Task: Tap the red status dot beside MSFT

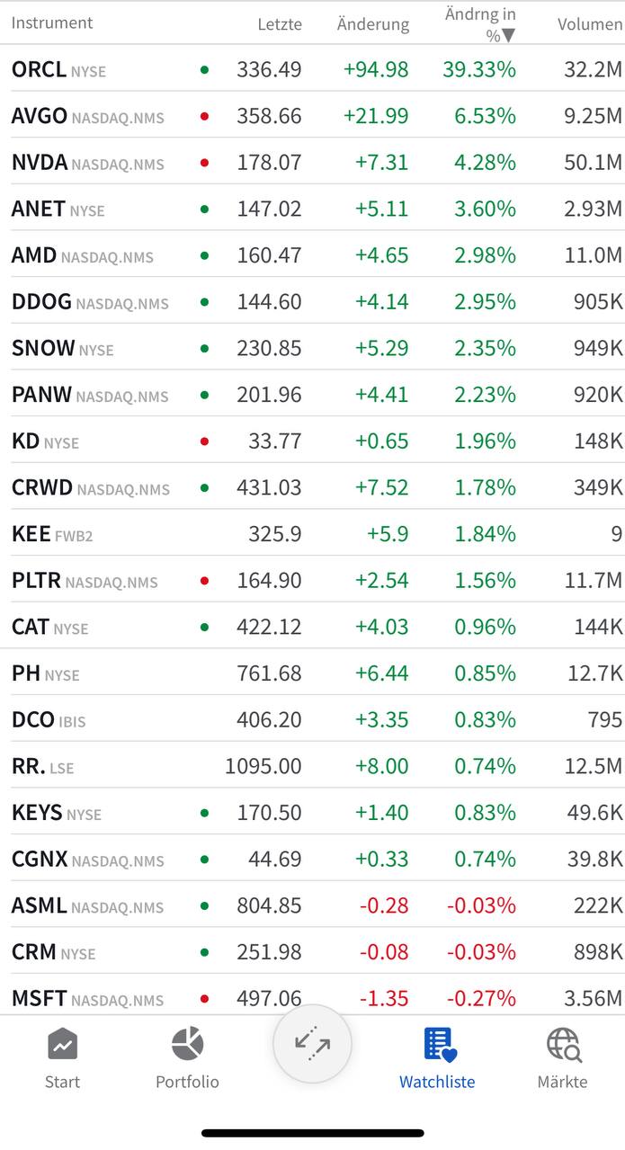Action: 205,998
